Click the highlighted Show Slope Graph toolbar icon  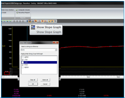pos(30,21)
